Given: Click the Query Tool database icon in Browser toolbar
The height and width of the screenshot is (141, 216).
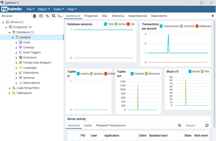Looking at the screenshot, I should click(x=35, y=16).
